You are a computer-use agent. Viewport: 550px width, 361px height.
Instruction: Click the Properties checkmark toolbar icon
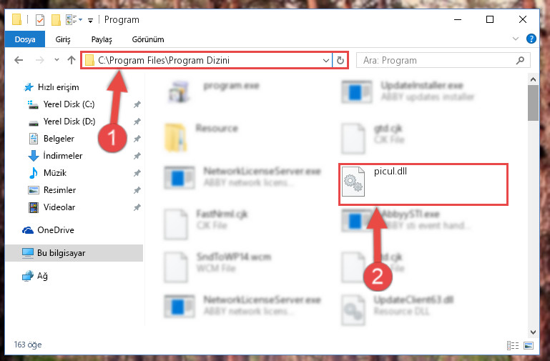point(40,20)
